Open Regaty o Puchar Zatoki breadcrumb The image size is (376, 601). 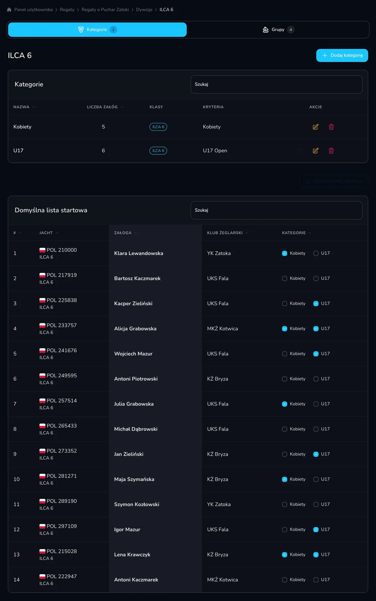[105, 10]
